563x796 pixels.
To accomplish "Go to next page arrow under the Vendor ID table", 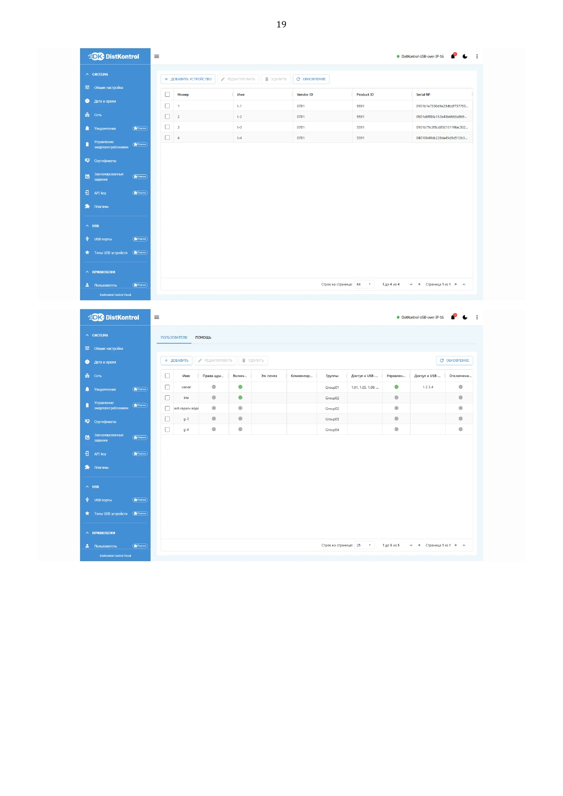I will [456, 284].
